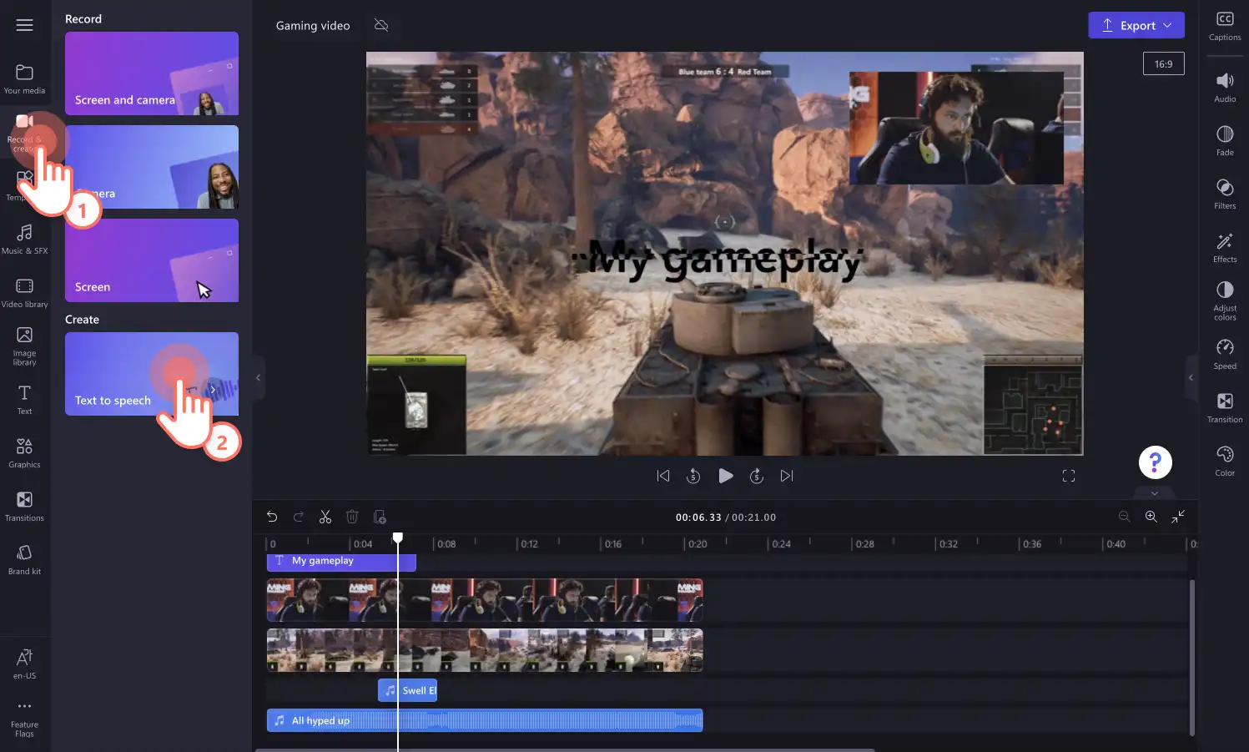Open the hamburger main menu

click(25, 25)
